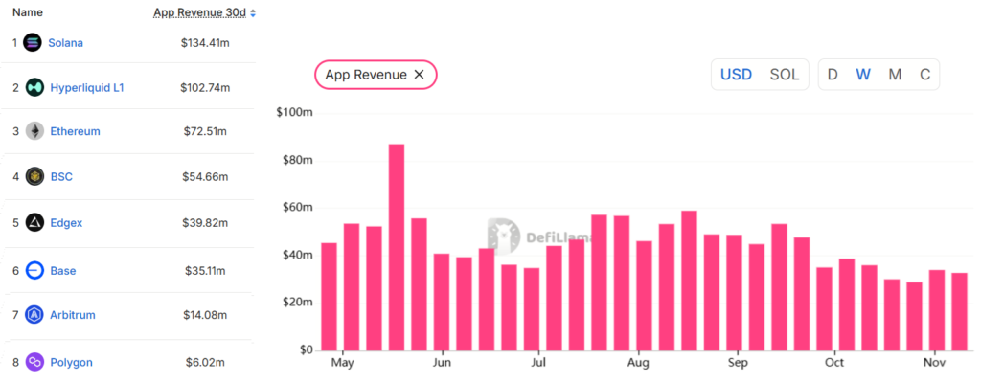Select the weekly (W) interval tab

click(x=863, y=75)
